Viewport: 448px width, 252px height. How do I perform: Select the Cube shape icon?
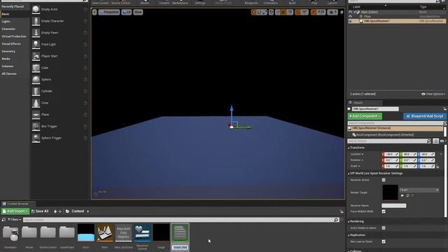pyautogui.click(x=36, y=68)
